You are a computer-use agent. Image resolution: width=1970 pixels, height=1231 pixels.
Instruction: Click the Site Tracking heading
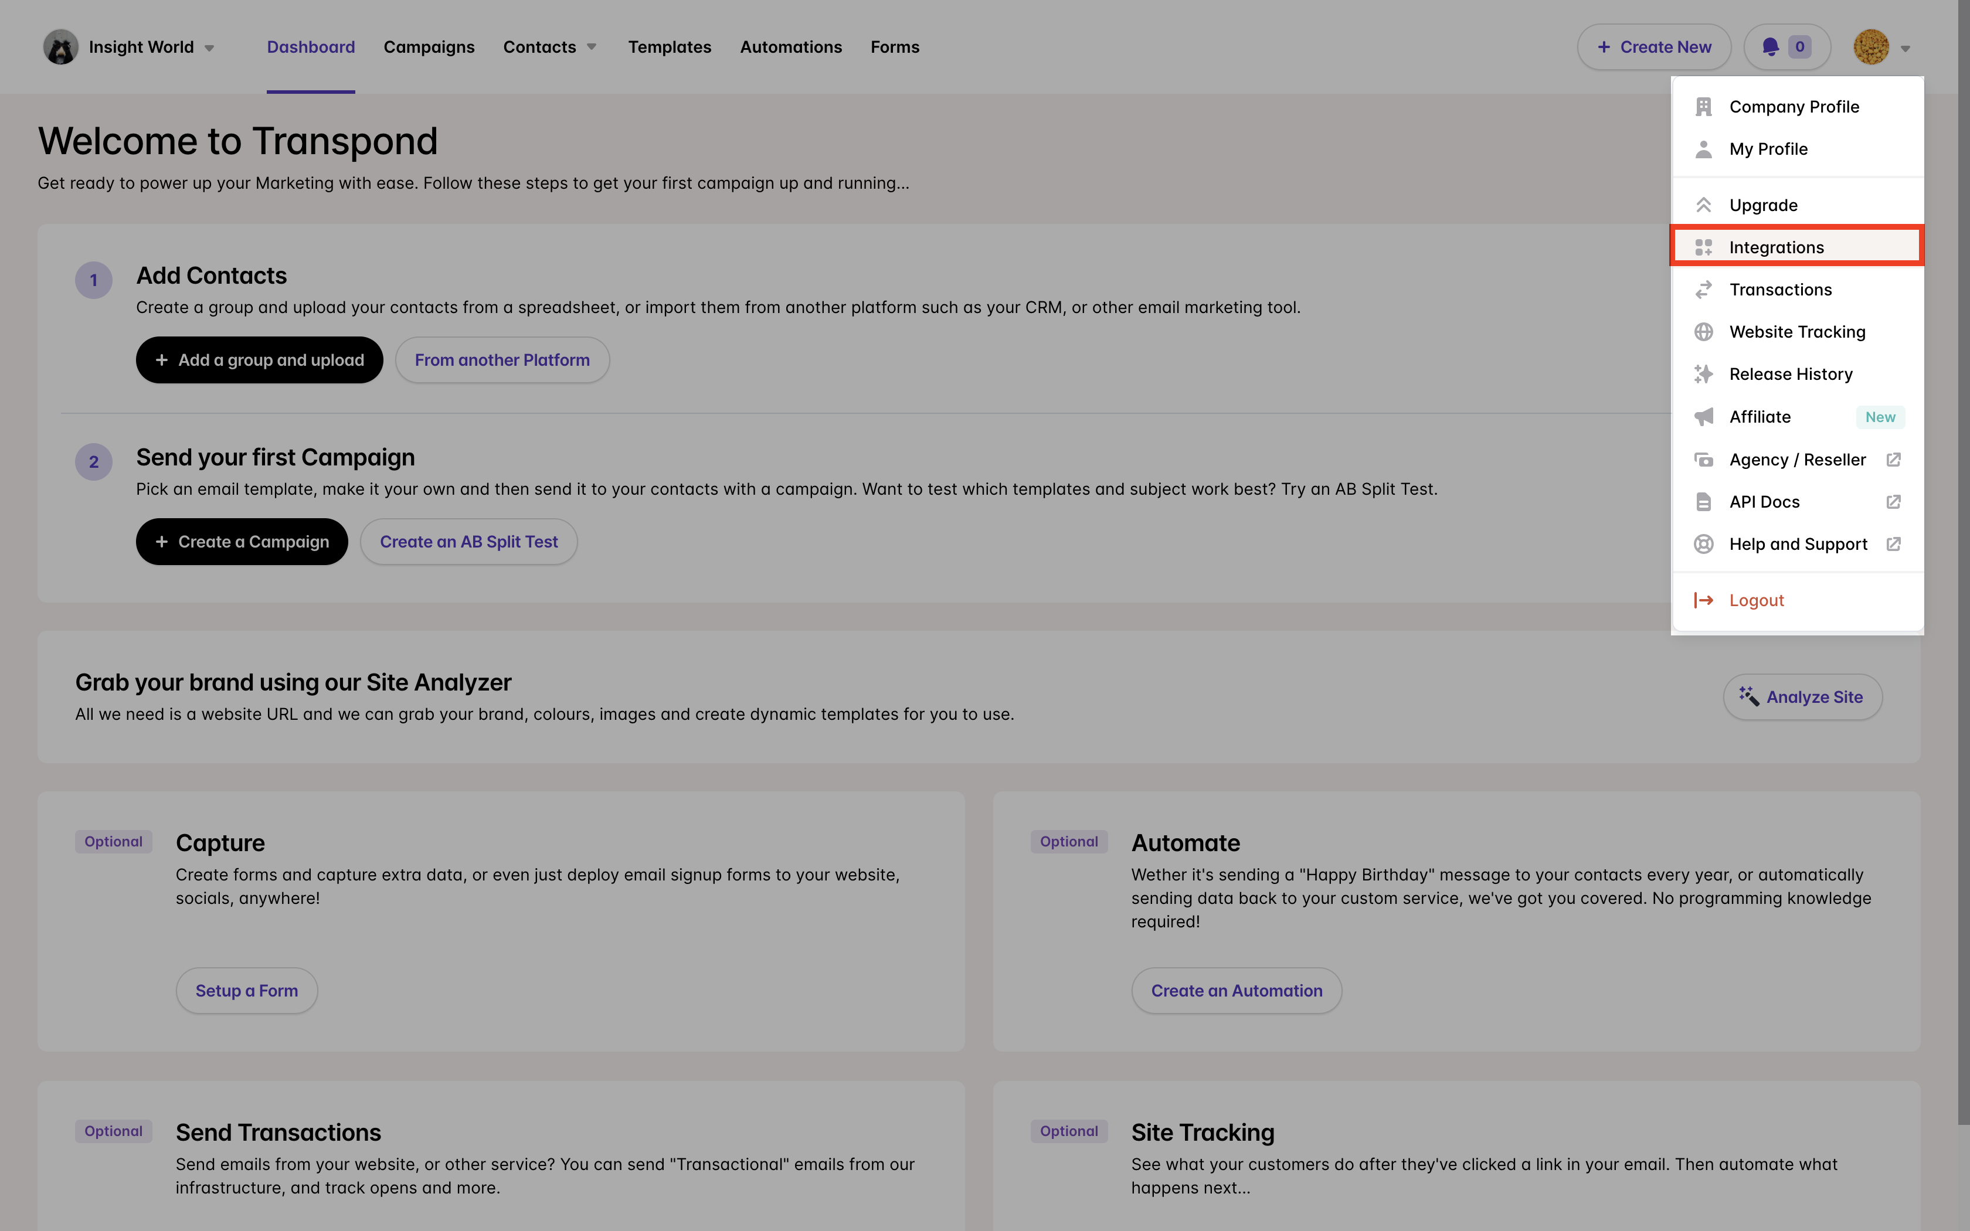1203,1133
